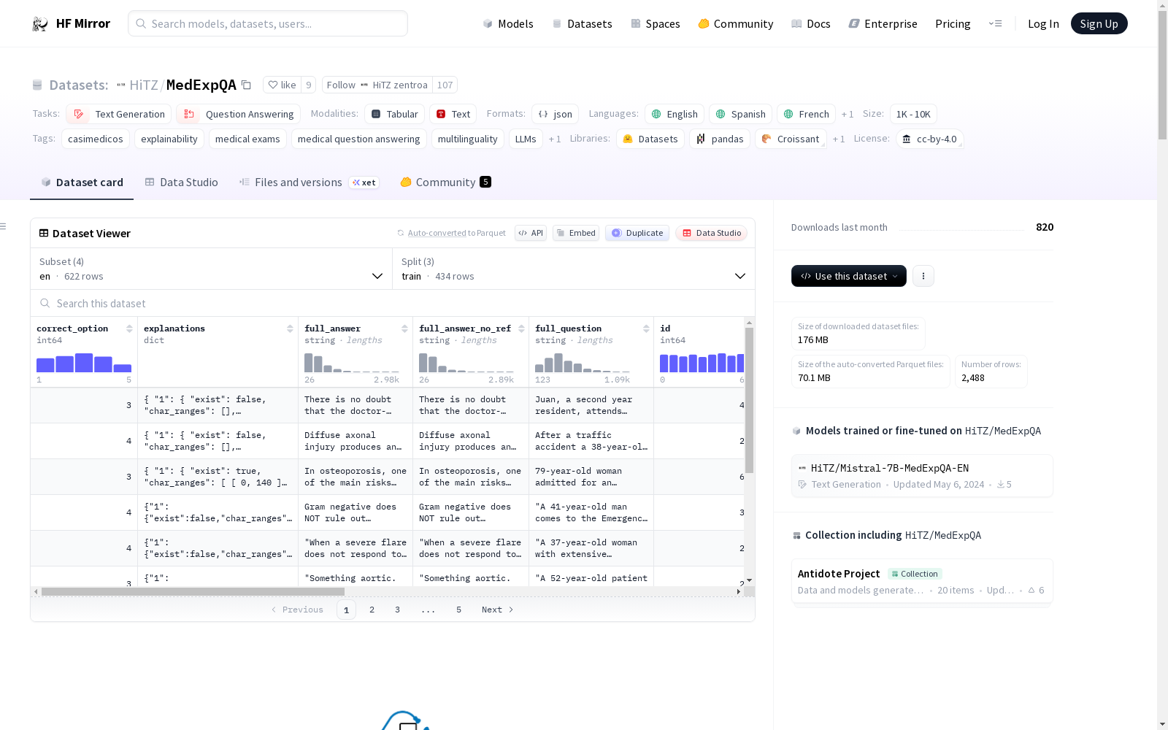Click the Question Answering task icon
This screenshot has width=1168, height=730.
point(189,115)
